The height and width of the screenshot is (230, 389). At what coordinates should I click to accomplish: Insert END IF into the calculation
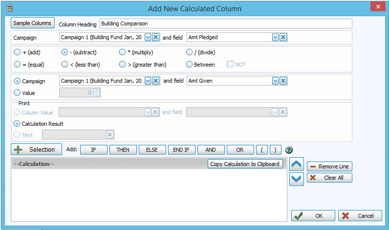[x=181, y=150]
